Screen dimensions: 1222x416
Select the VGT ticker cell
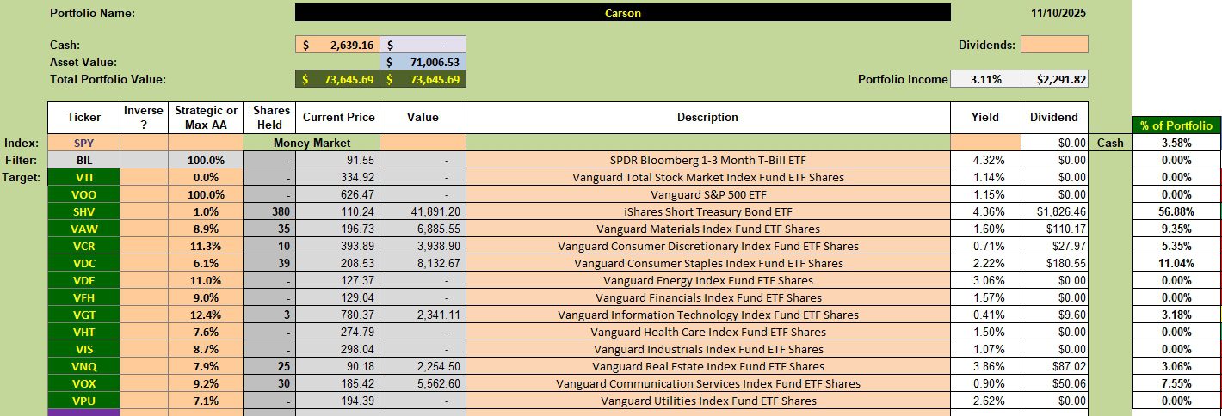[x=83, y=315]
